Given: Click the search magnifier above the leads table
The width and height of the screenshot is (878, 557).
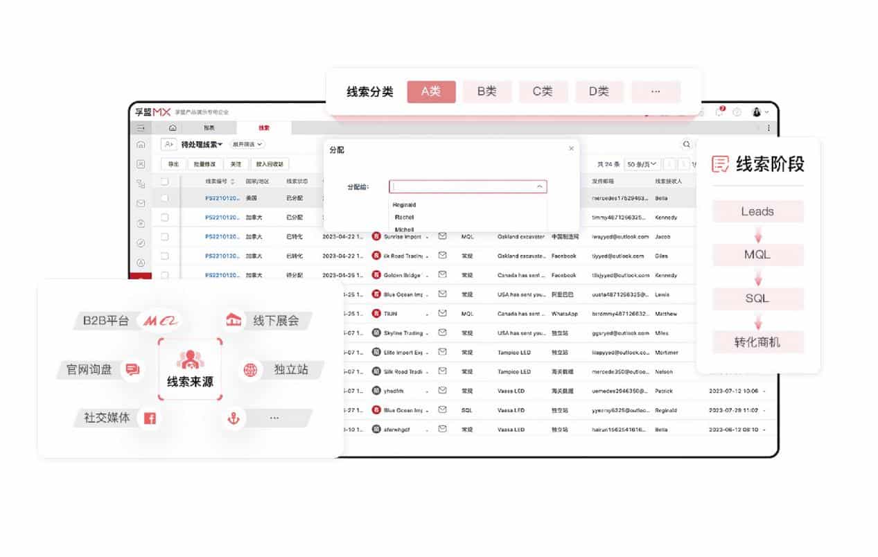Looking at the screenshot, I should 686,144.
